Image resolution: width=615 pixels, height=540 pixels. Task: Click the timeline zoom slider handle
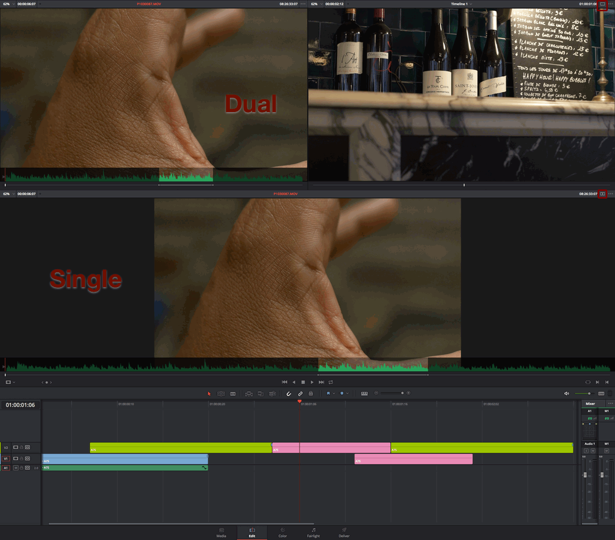402,393
